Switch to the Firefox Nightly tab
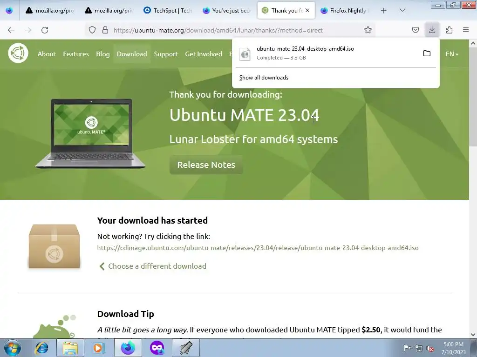This screenshot has height=357, width=477. [344, 11]
